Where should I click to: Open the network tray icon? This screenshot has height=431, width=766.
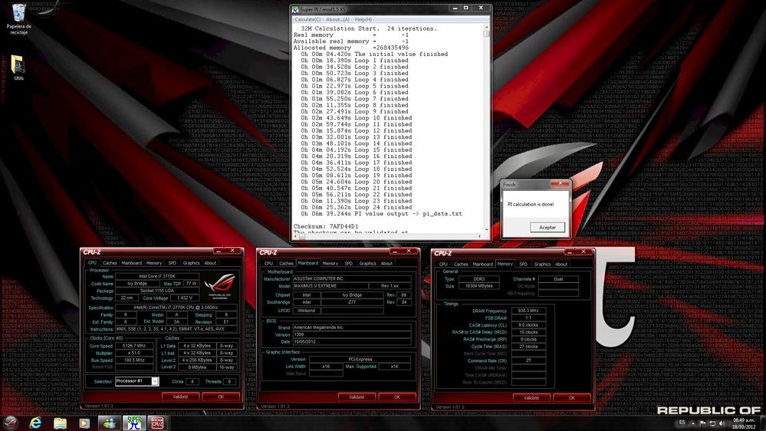tap(712, 423)
